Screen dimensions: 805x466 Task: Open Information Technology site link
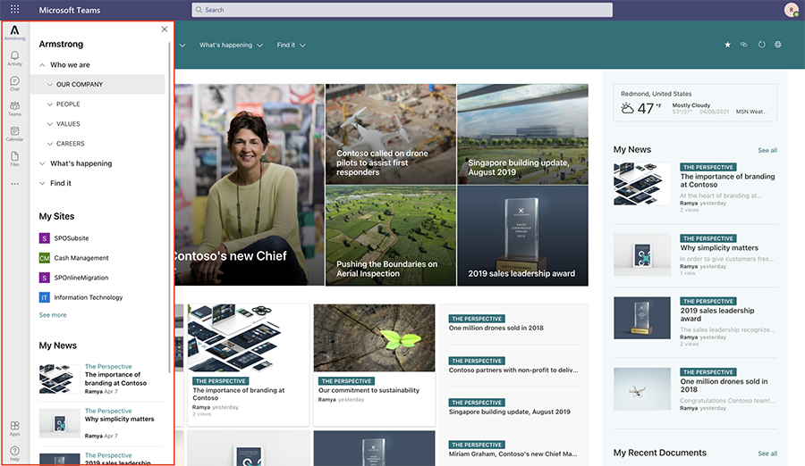click(89, 297)
